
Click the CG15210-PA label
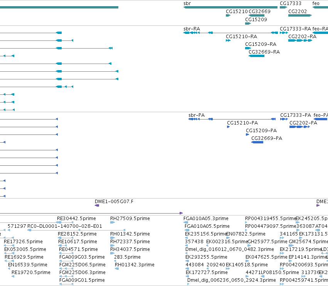click(242, 123)
